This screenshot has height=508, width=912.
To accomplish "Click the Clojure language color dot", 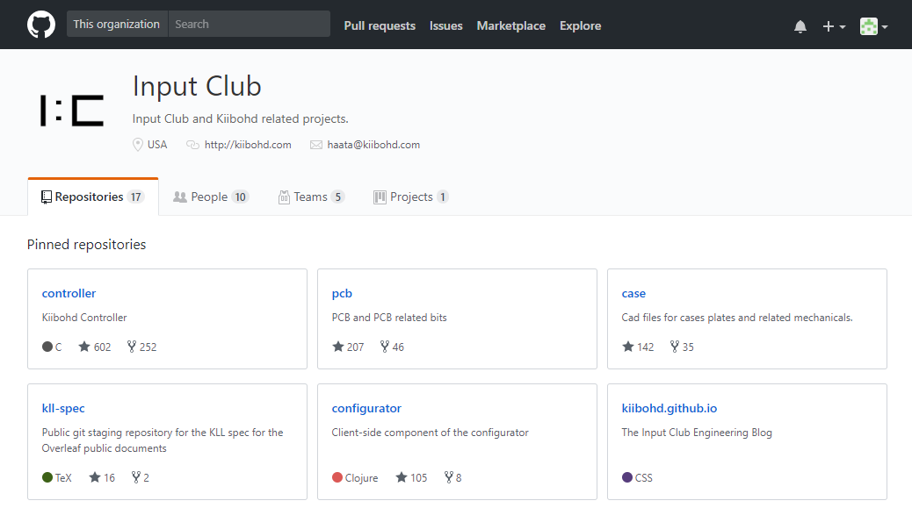I will [337, 477].
